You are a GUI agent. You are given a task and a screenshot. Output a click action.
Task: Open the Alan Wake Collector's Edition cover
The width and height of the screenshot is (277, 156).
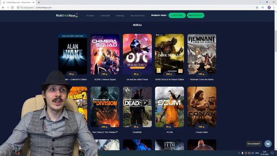point(73,54)
